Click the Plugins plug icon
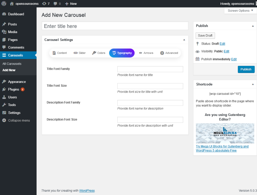 click(4, 89)
